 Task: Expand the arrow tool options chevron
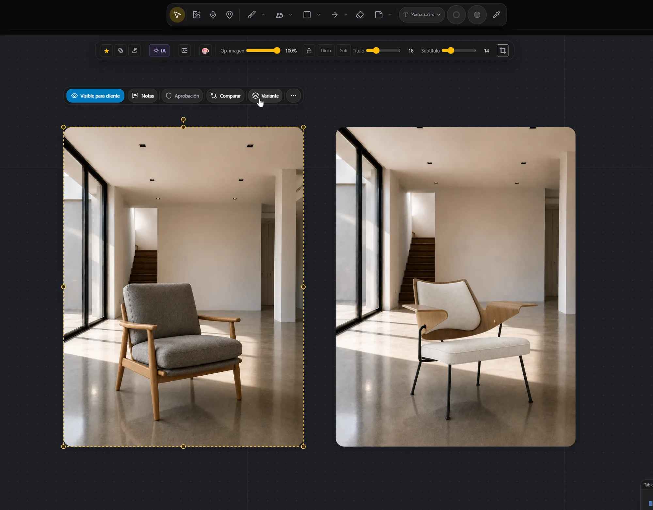(x=346, y=15)
